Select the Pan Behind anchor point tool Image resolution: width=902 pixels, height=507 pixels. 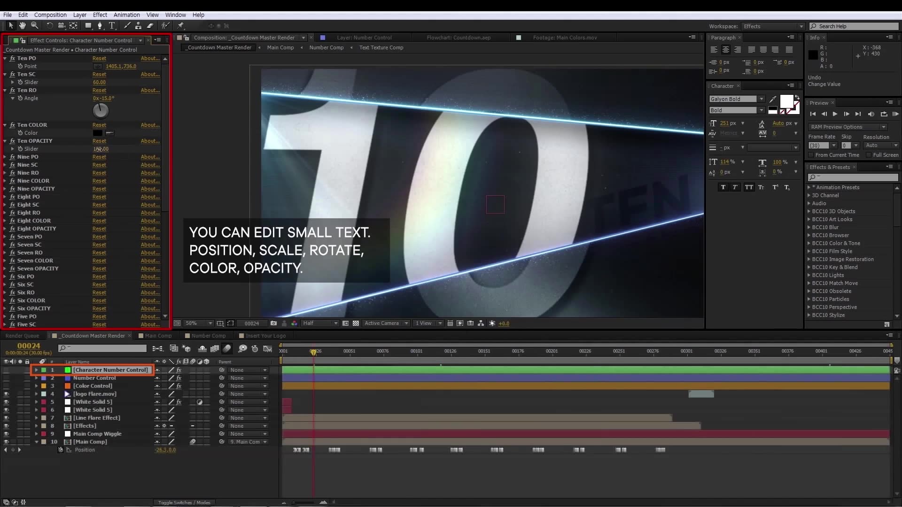pos(73,25)
